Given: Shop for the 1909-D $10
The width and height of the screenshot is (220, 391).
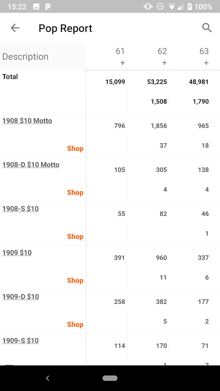Looking at the screenshot, I should pos(75,324).
